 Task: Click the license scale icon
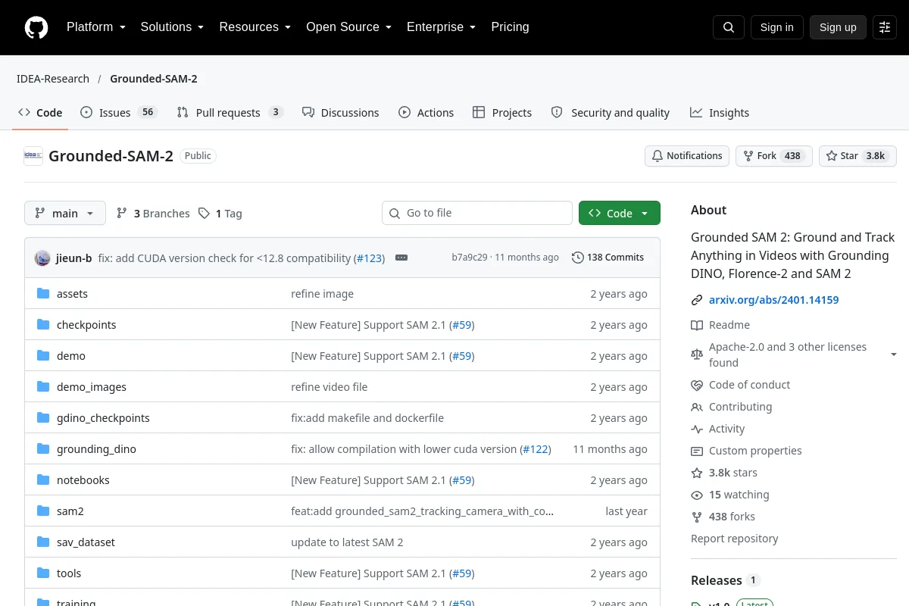[x=697, y=355]
